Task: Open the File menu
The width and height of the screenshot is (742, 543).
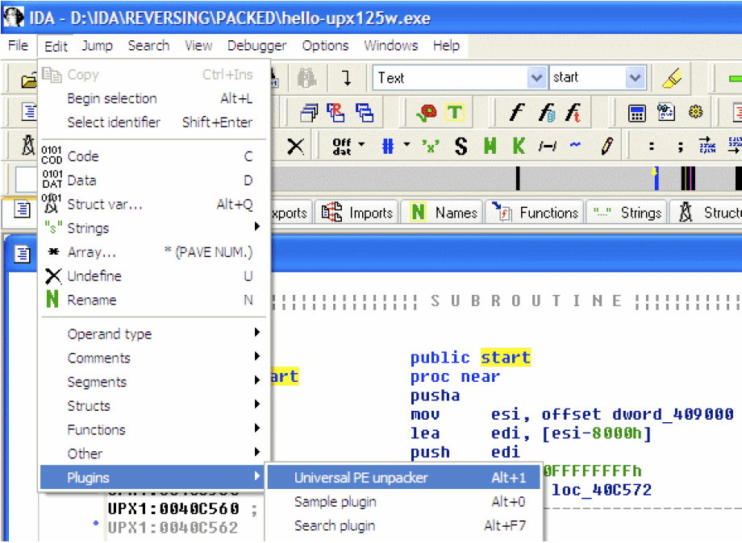Action: [x=19, y=45]
